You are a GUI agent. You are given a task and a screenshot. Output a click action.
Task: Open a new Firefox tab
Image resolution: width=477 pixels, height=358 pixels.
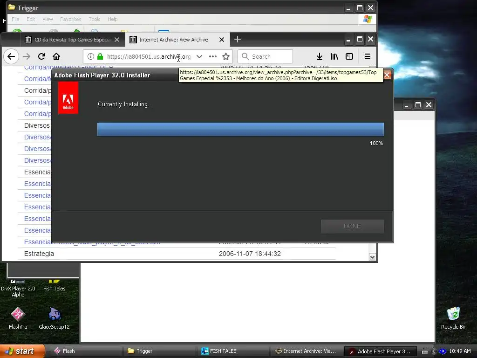coord(238,39)
